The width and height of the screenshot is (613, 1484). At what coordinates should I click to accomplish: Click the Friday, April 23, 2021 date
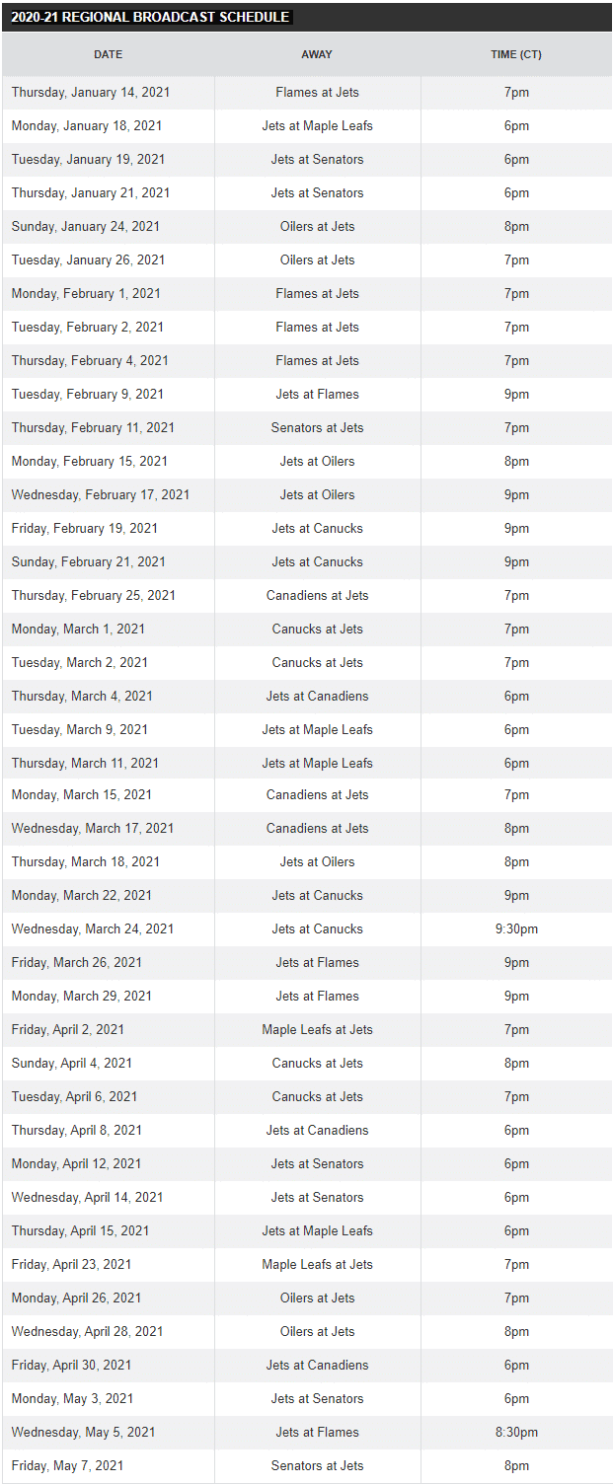[x=72, y=1264]
